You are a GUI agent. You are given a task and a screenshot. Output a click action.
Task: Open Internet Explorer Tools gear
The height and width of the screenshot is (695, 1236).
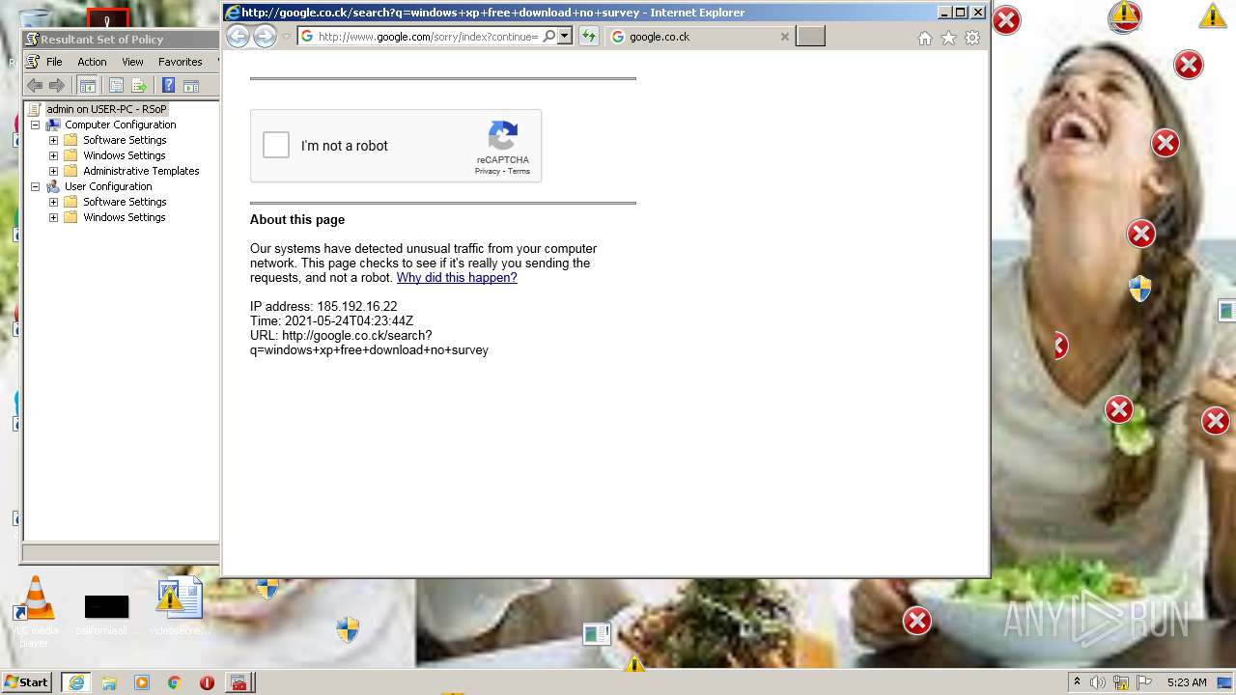972,38
